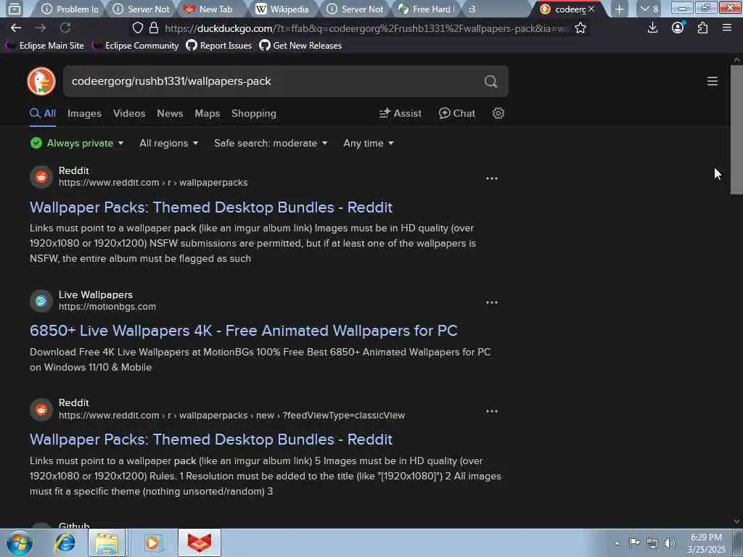Switch to the Free Hard browser tab
This screenshot has height=557, width=743.
[425, 9]
